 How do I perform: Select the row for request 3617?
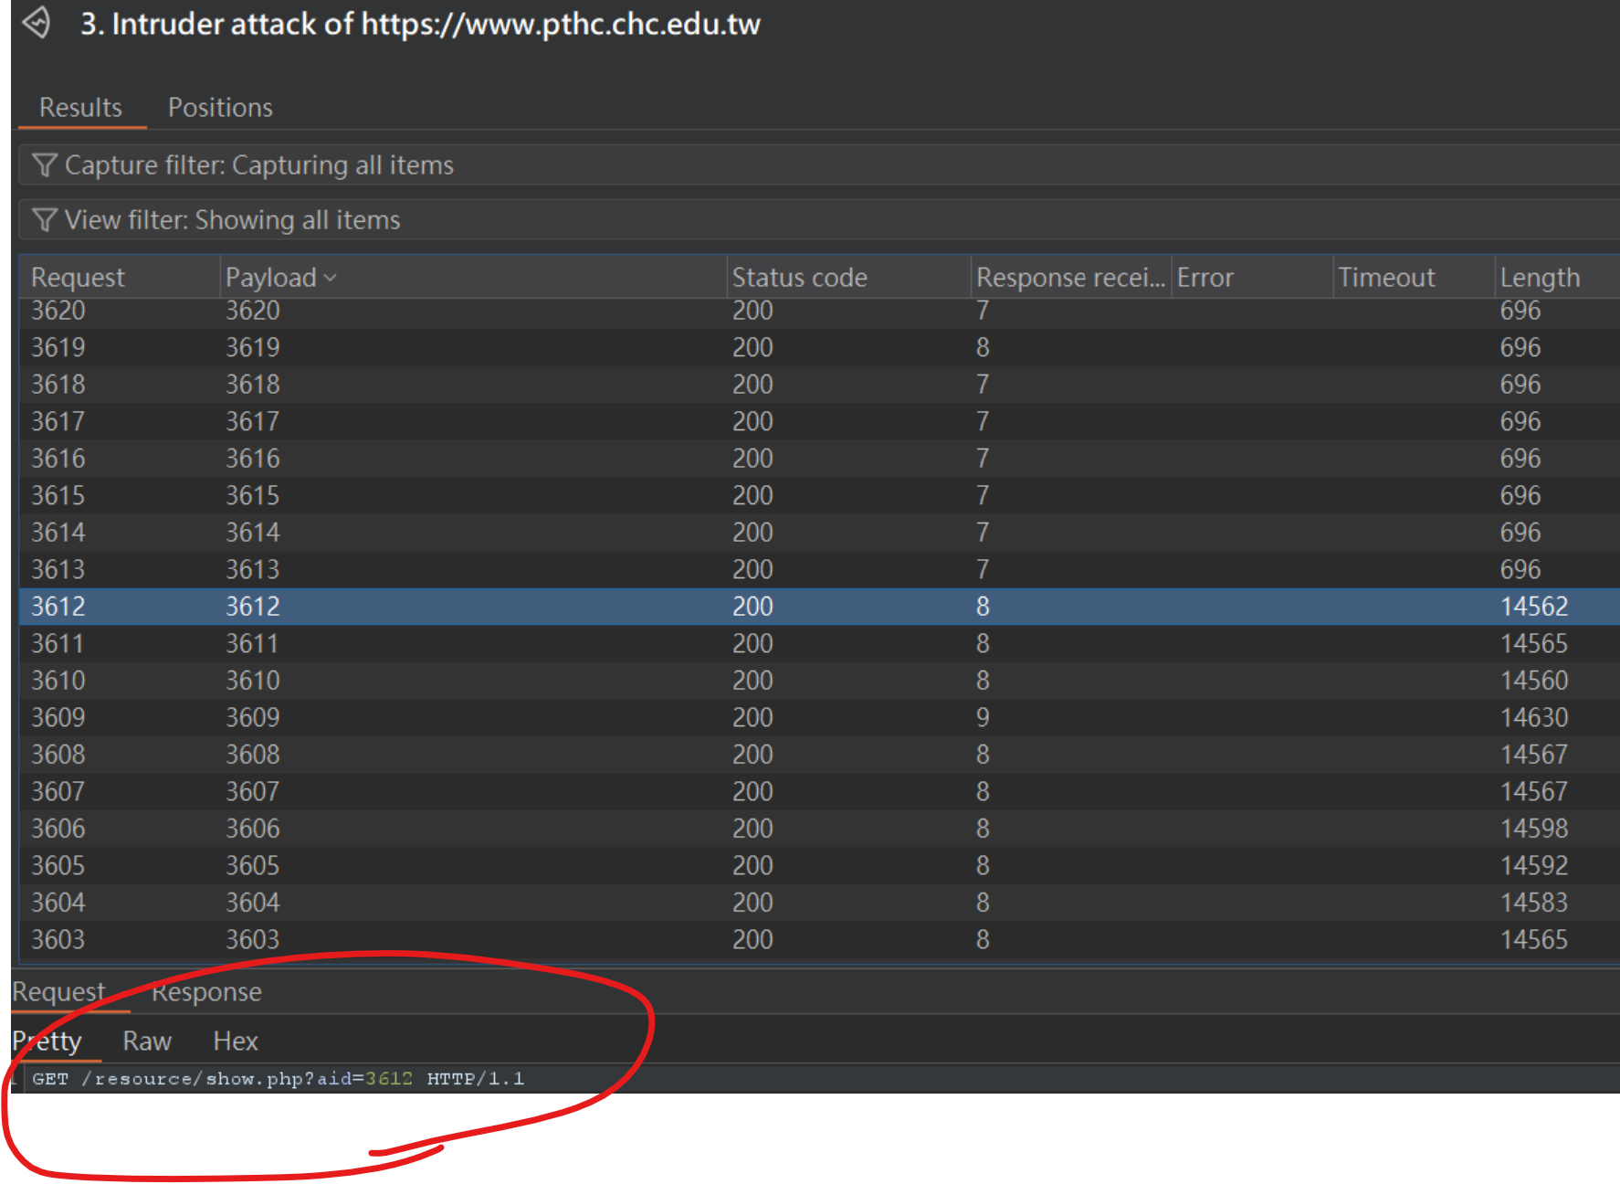point(819,422)
